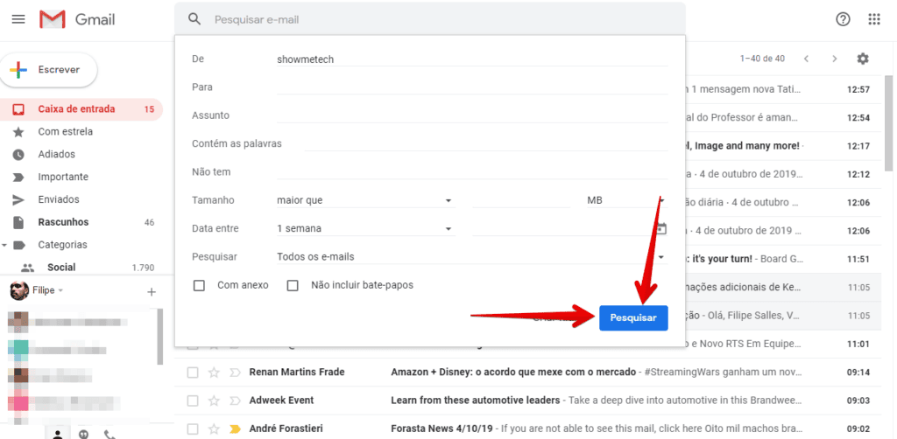Star the Adweek Event email
The image size is (897, 439).
click(x=214, y=401)
